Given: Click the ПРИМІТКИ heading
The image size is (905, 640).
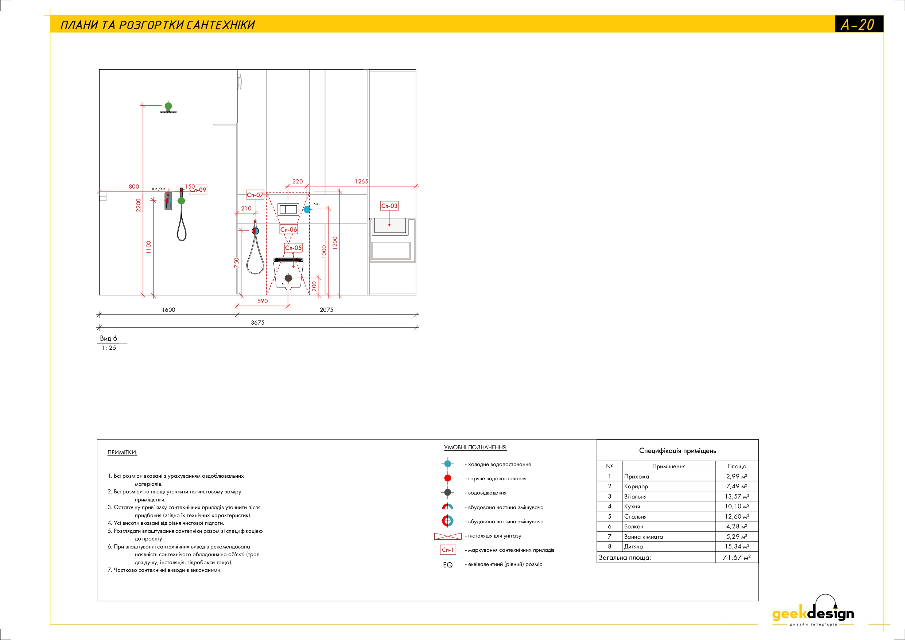Looking at the screenshot, I should [122, 452].
